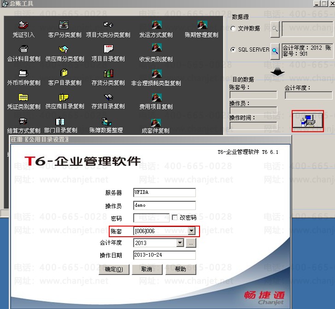
Task: Click the file data path field
Action: (307, 29)
